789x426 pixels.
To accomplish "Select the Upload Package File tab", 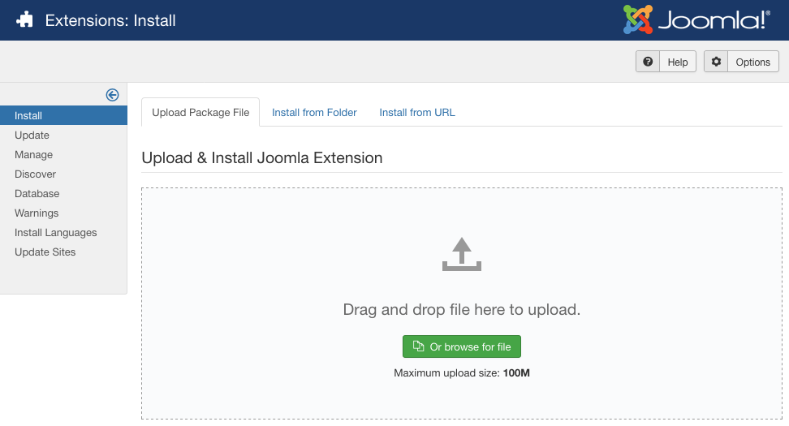I will coord(200,112).
